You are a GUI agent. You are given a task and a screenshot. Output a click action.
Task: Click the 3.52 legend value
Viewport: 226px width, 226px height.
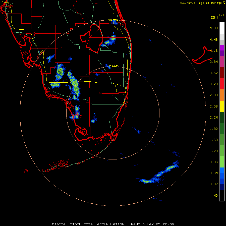[x=214, y=73]
